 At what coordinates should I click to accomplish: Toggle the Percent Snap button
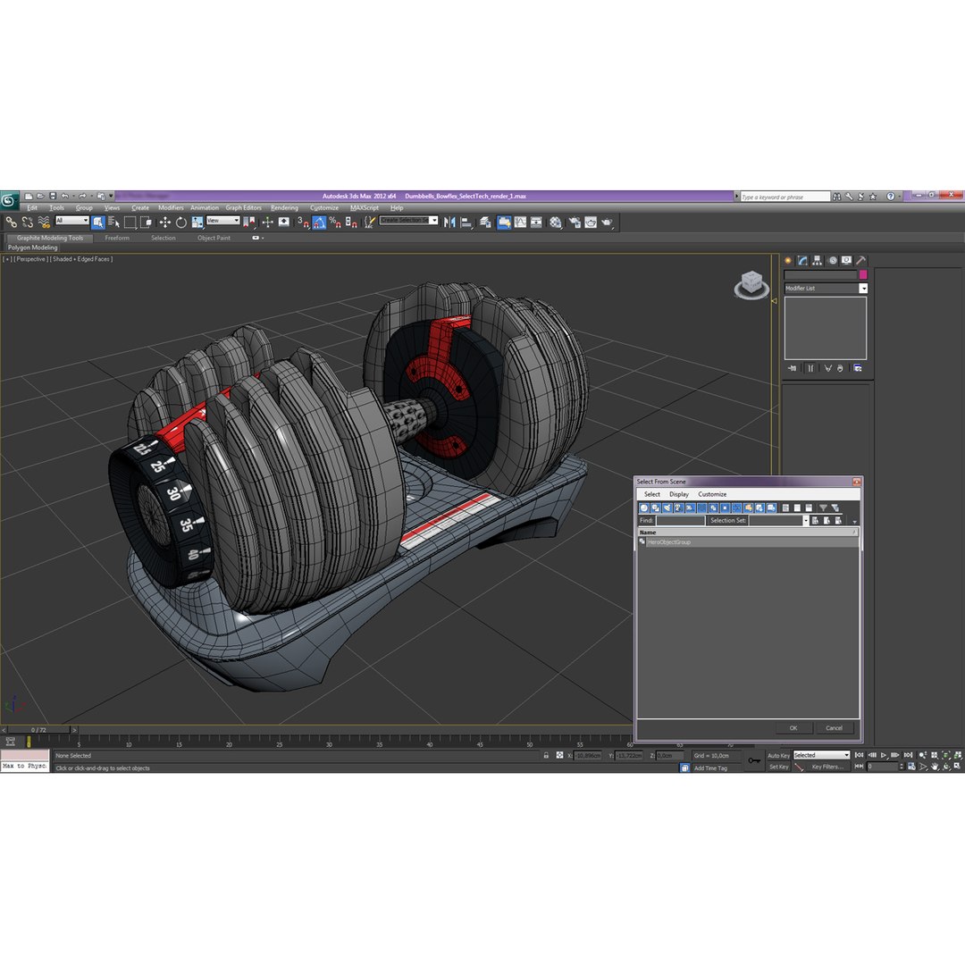coord(335,222)
